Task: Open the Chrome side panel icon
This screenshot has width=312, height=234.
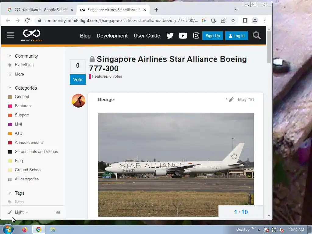Action: coord(245,20)
